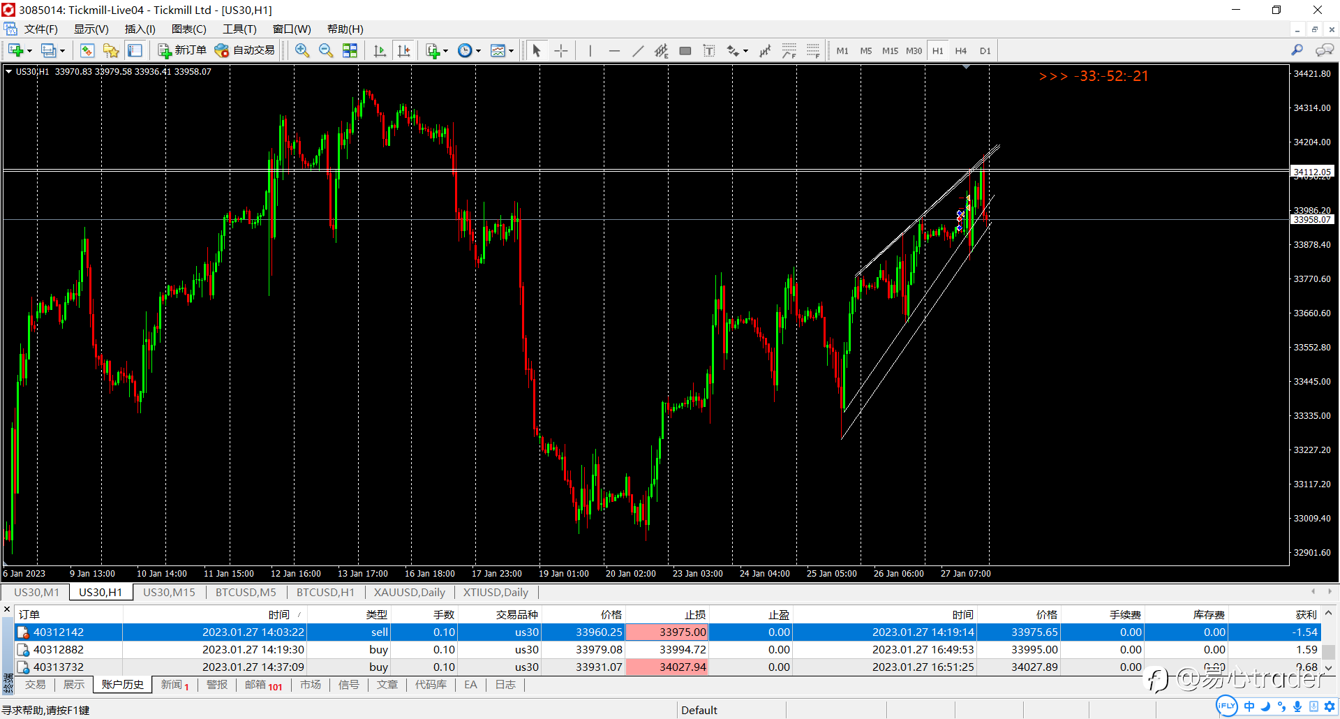Click the 新订单 new order button
The width and height of the screenshot is (1340, 719).
tap(182, 50)
